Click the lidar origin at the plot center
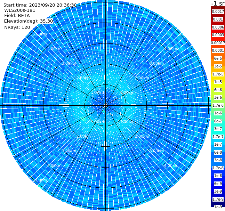Screen dimensions: 225x211 pyautogui.click(x=105, y=105)
